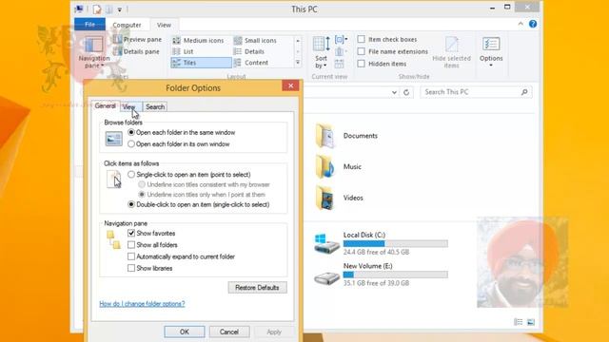Viewport: 609px width, 342px height.
Task: Click the help question mark icon
Action: coord(533,24)
